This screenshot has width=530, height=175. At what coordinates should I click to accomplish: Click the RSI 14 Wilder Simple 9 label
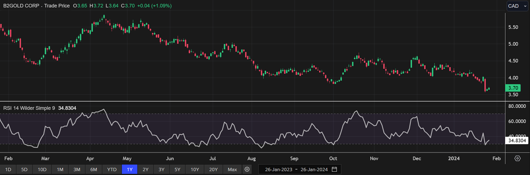(29, 108)
